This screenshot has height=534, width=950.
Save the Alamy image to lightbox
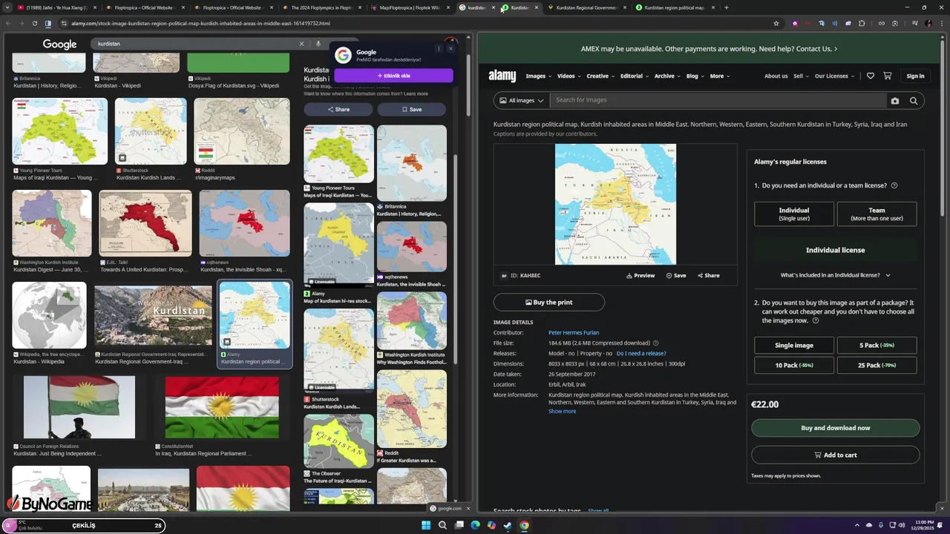[x=675, y=276]
